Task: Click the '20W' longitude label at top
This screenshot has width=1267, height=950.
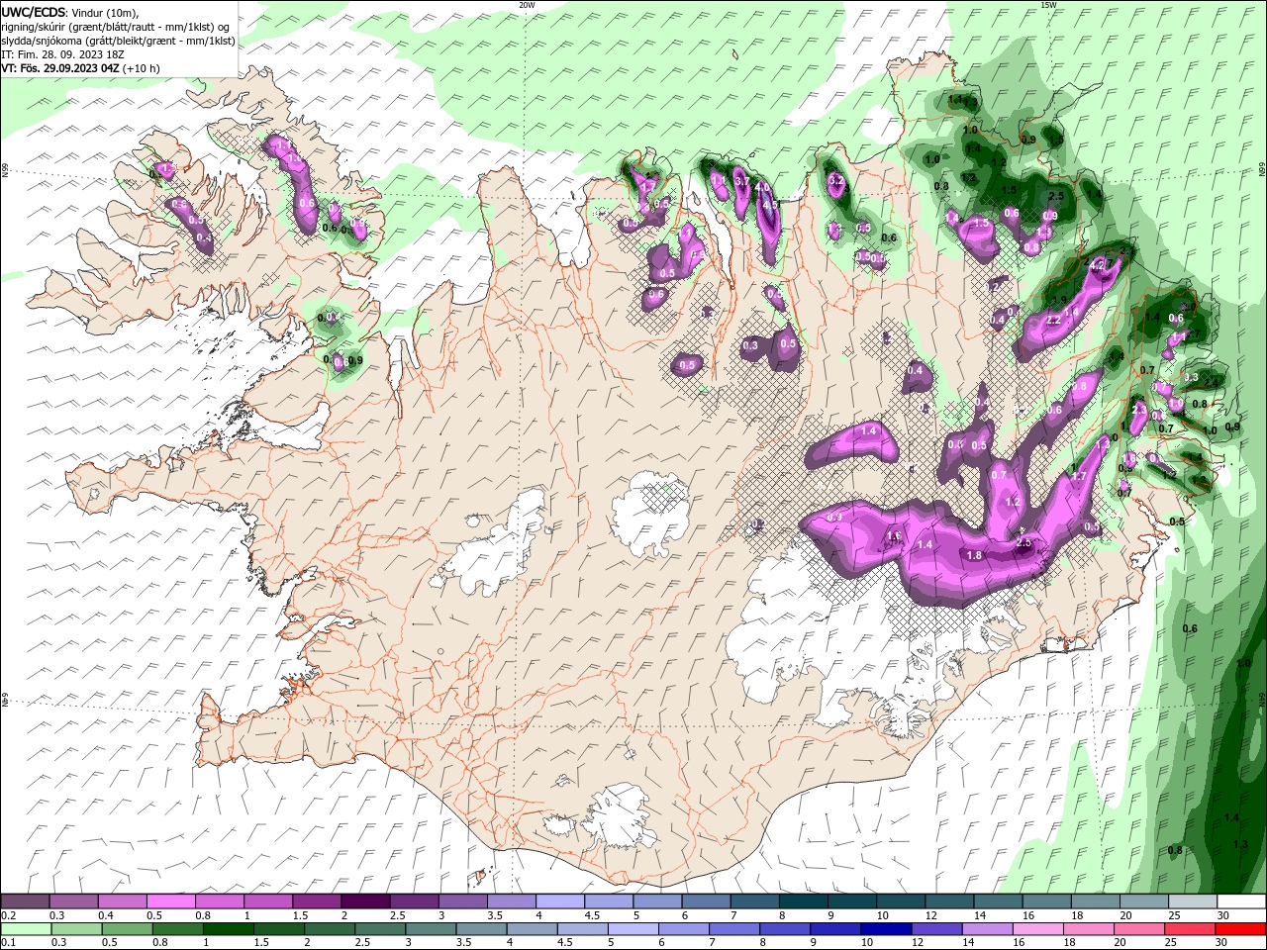Action: 527,5
